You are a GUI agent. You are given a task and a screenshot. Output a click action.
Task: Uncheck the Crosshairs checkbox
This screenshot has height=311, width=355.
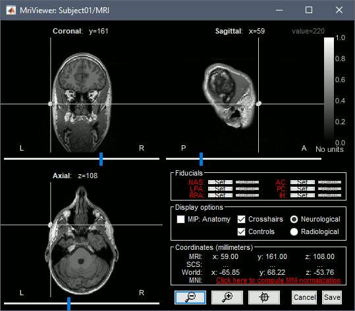[241, 219]
